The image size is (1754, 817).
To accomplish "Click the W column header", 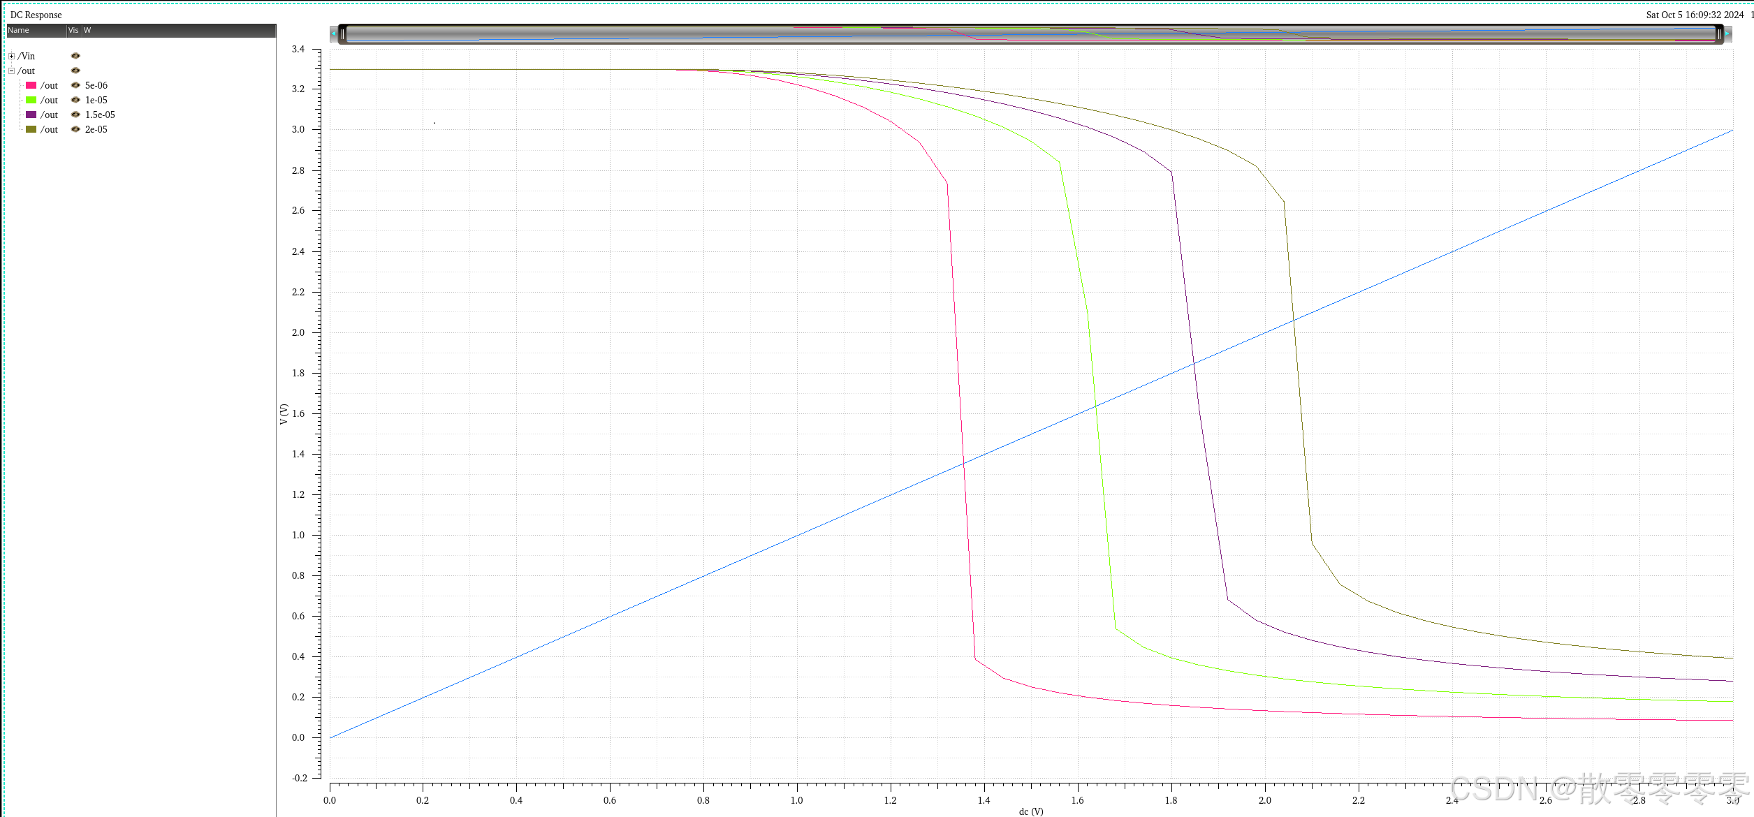I will point(87,30).
